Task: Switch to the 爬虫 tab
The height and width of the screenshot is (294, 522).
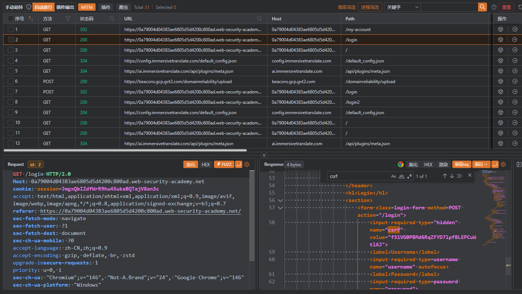Action: (x=123, y=7)
